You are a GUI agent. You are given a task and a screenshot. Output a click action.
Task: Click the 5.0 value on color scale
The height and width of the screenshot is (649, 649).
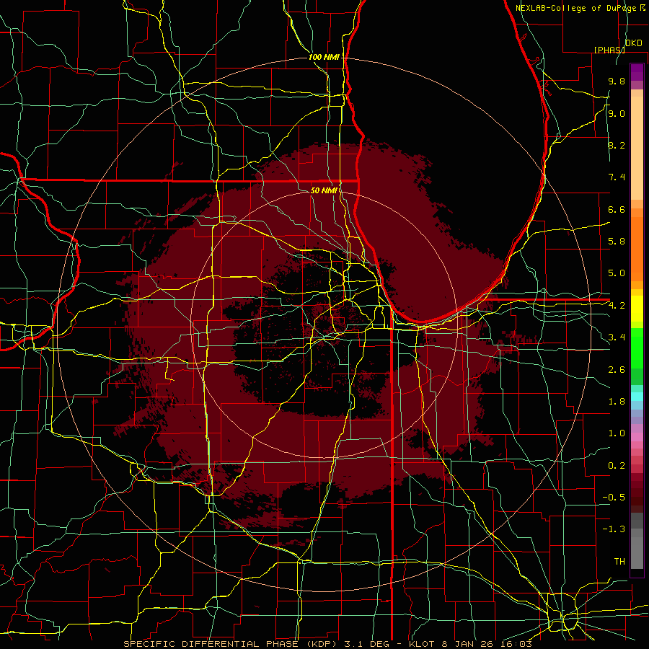pos(617,273)
